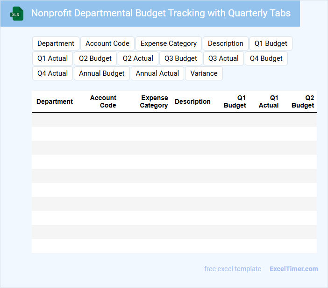Click the Q4 Actual tab
This screenshot has width=328, height=288.
pos(52,73)
